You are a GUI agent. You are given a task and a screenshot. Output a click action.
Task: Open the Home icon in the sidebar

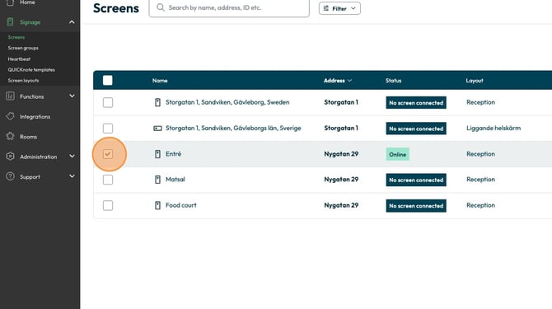click(x=10, y=2)
